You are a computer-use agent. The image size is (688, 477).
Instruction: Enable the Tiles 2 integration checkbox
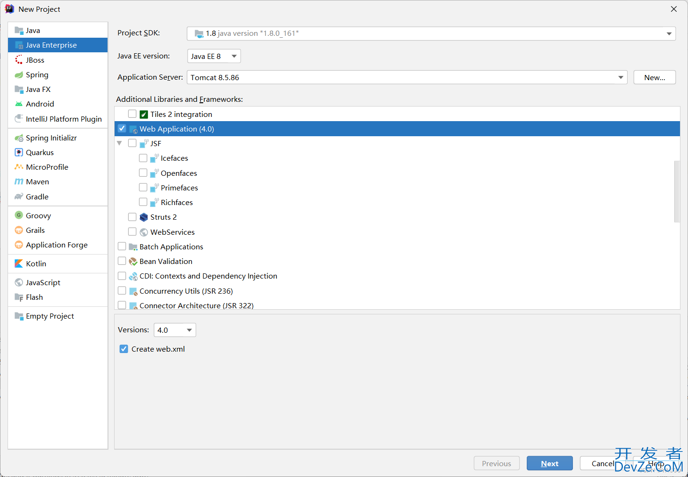[133, 114]
